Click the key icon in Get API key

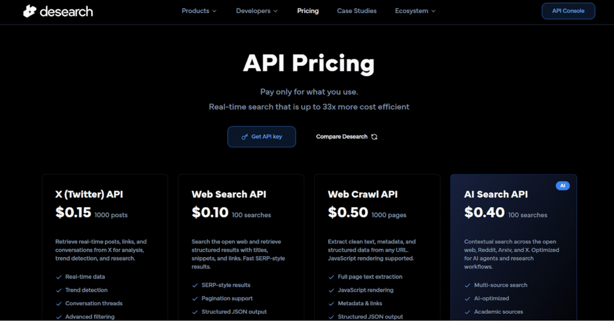pos(245,137)
